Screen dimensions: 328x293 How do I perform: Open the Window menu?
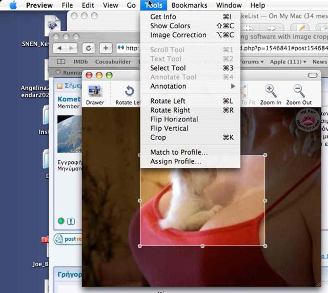(x=229, y=5)
